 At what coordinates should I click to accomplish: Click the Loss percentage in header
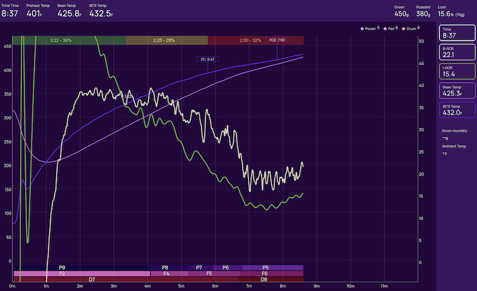click(x=446, y=12)
